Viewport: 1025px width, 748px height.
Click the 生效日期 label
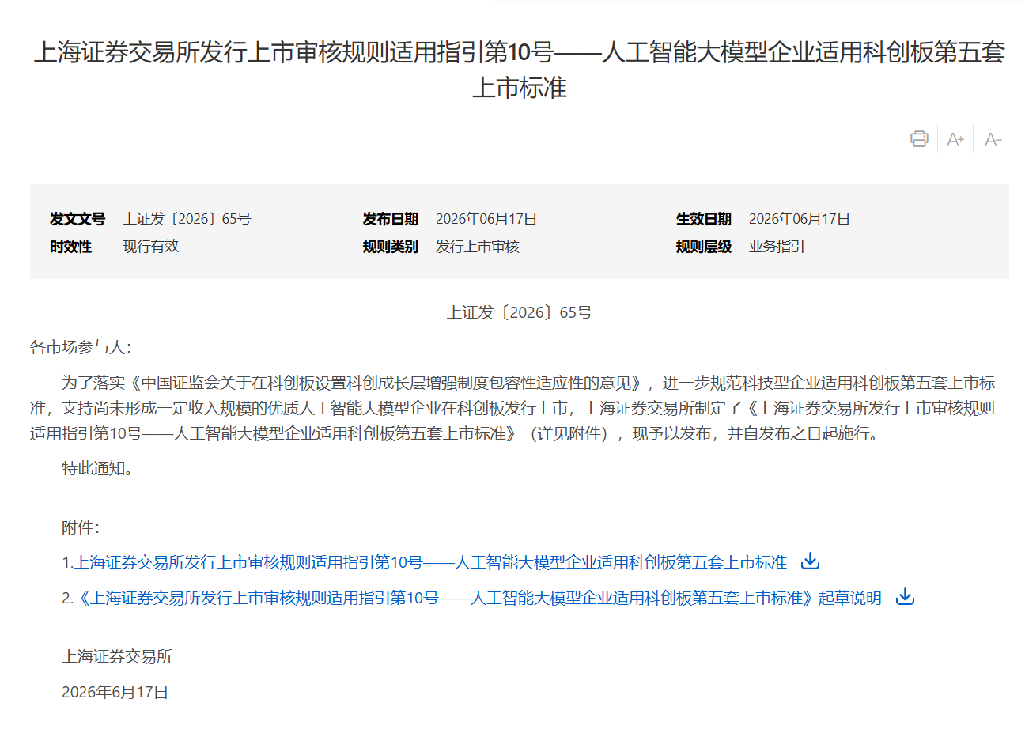click(704, 219)
